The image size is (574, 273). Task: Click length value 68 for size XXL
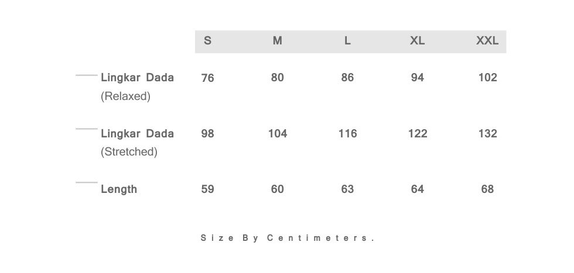[x=487, y=189]
